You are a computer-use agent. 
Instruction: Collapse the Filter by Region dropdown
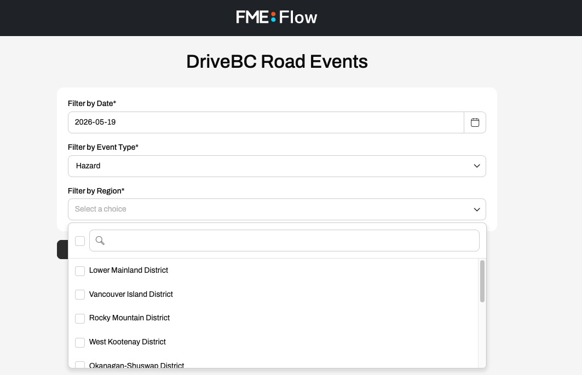pos(277,209)
